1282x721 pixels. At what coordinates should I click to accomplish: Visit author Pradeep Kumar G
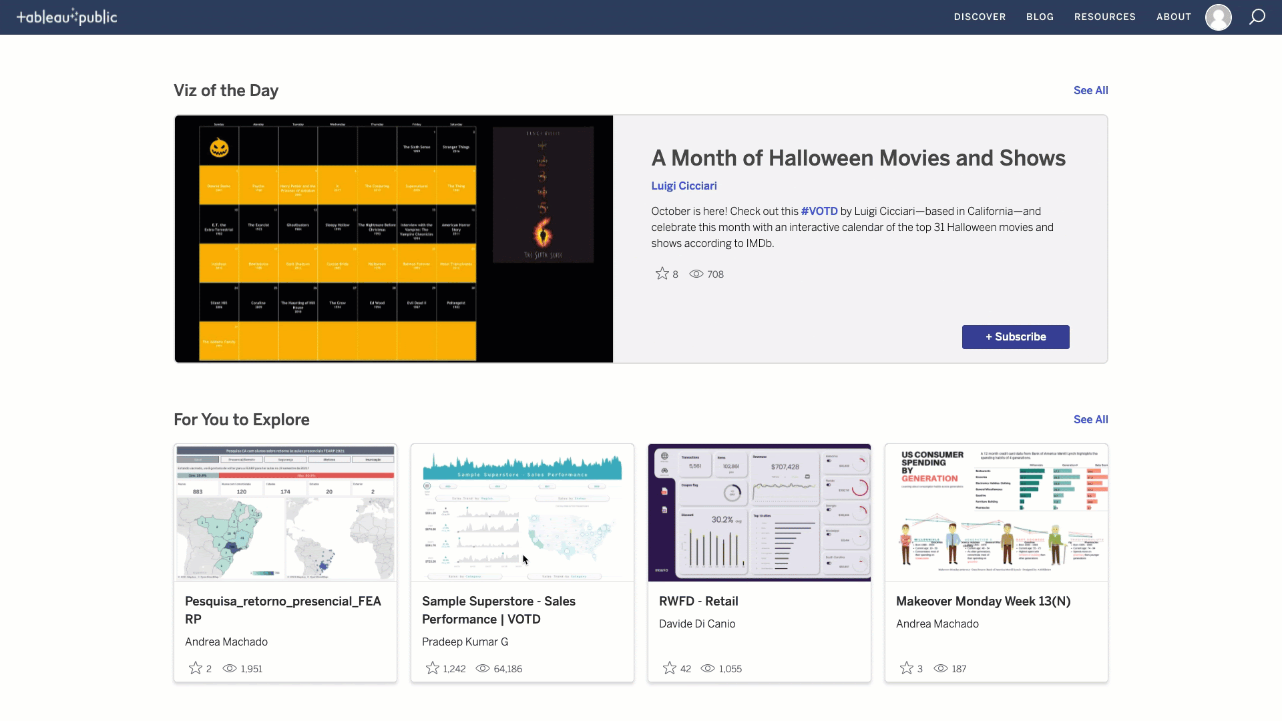pos(465,642)
